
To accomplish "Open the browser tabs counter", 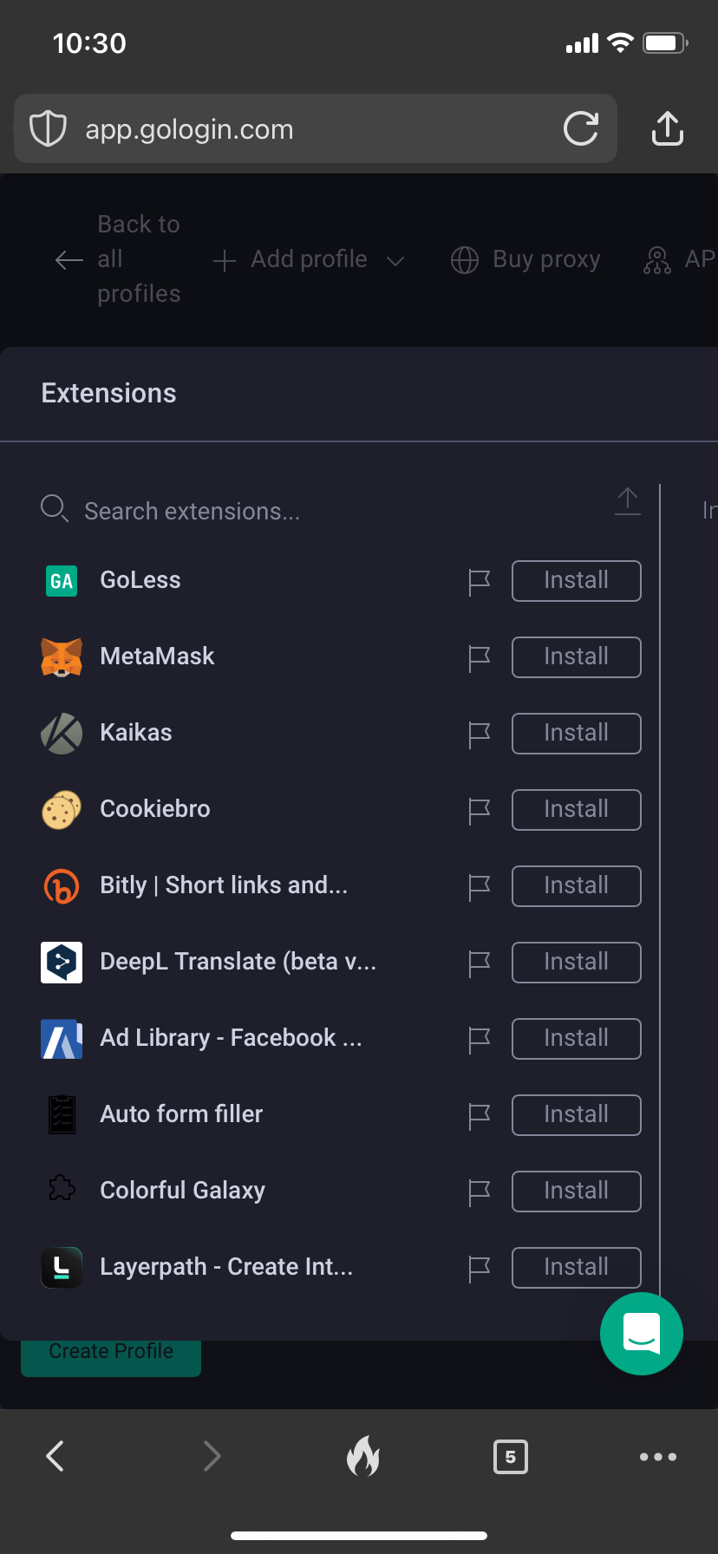I will (510, 1456).
